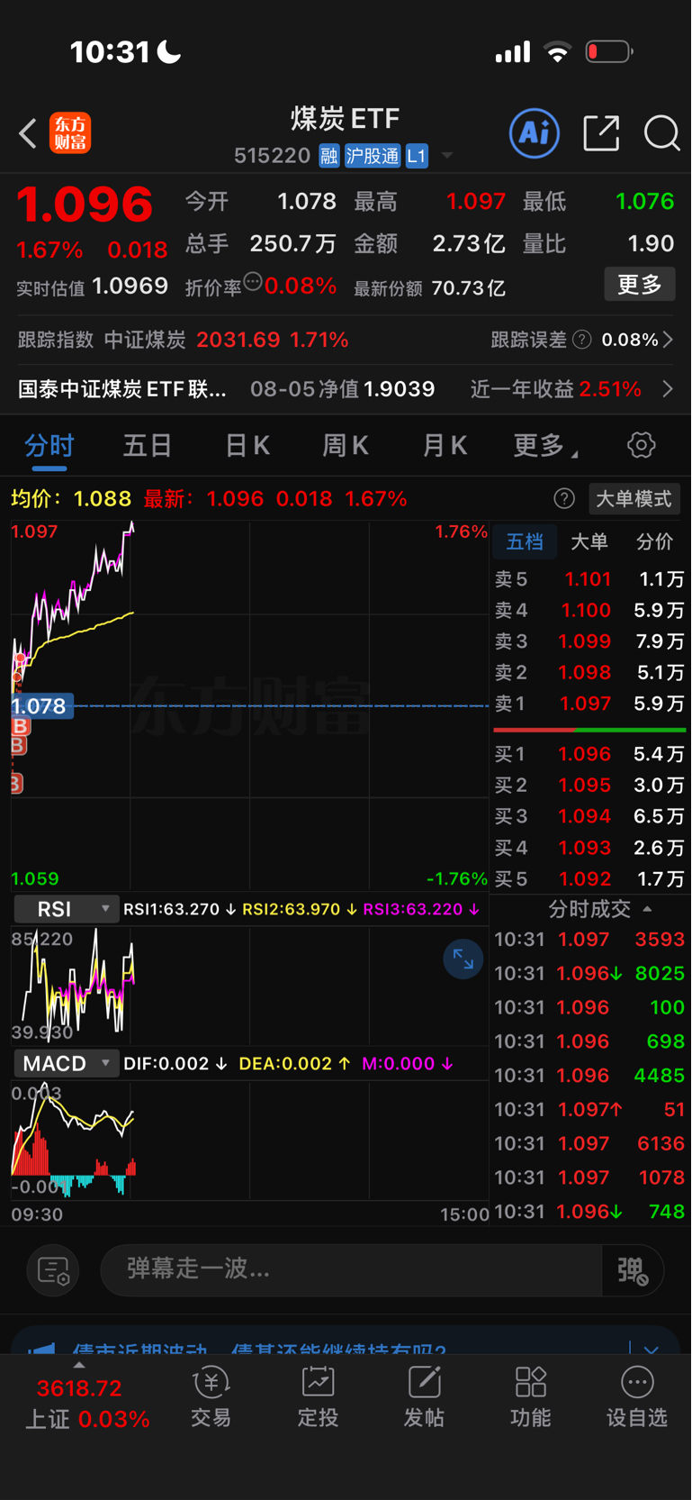
Task: Switch to 分时 tab
Action: [x=49, y=445]
